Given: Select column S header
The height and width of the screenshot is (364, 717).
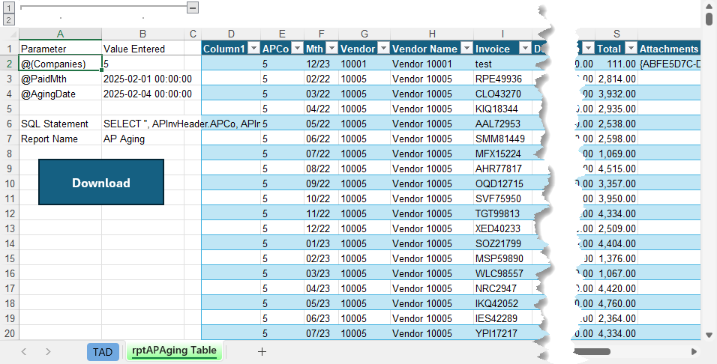Looking at the screenshot, I should tap(616, 34).
